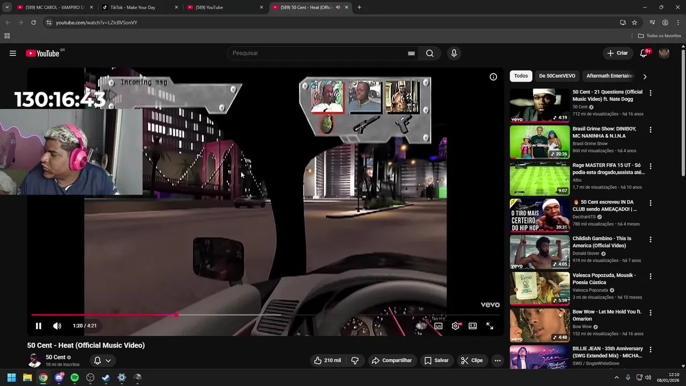This screenshot has height=386, width=686.
Task: Toggle the autoplay switch in player
Action: [421, 325]
